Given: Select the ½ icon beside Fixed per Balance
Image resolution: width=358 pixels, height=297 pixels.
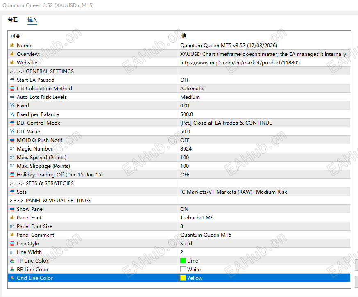Looking at the screenshot, I should click(12, 114).
